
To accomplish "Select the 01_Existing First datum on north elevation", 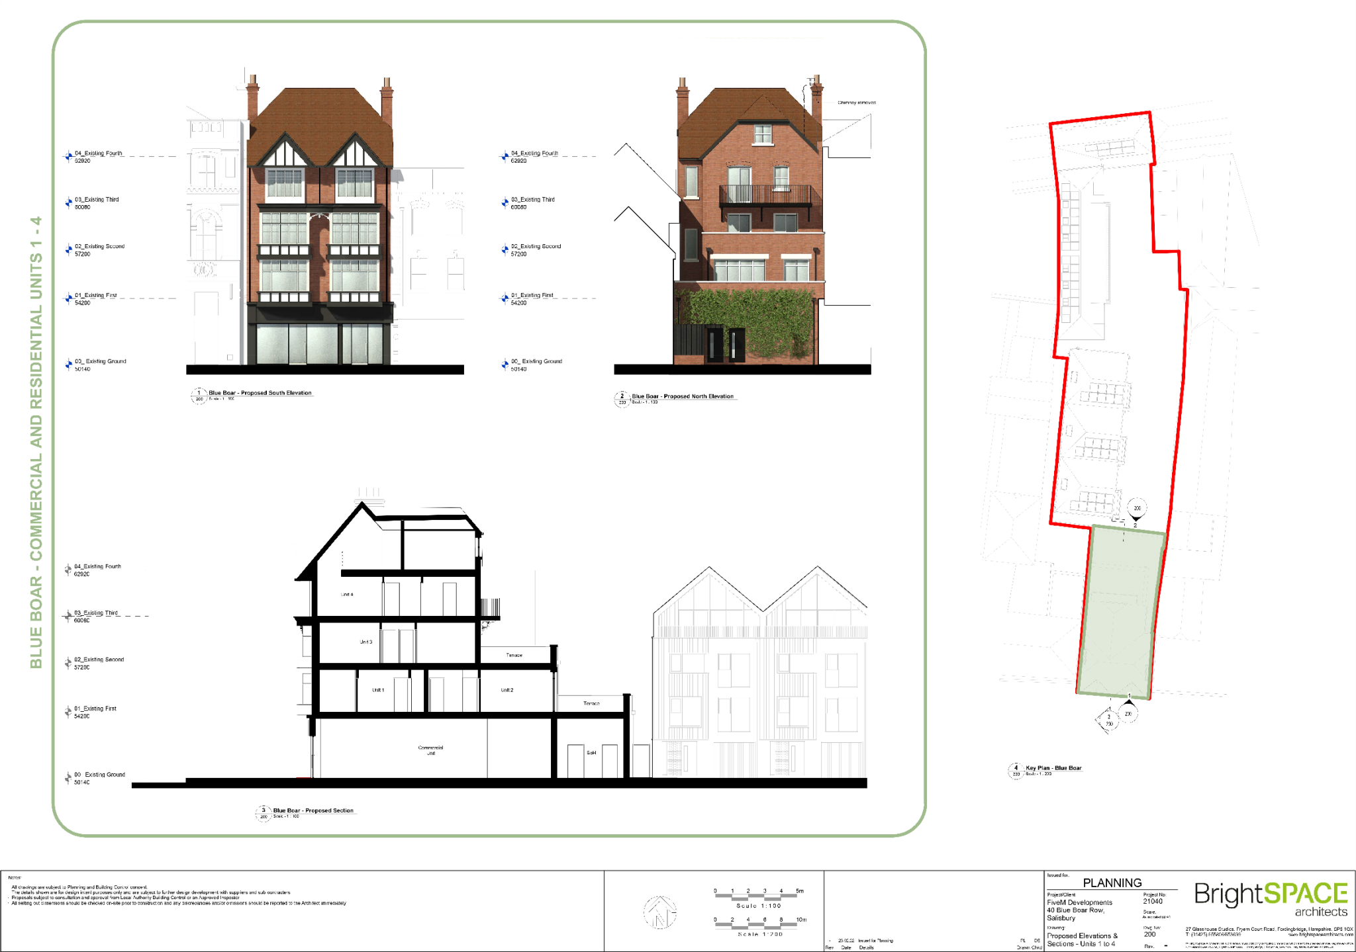I will click(x=503, y=299).
